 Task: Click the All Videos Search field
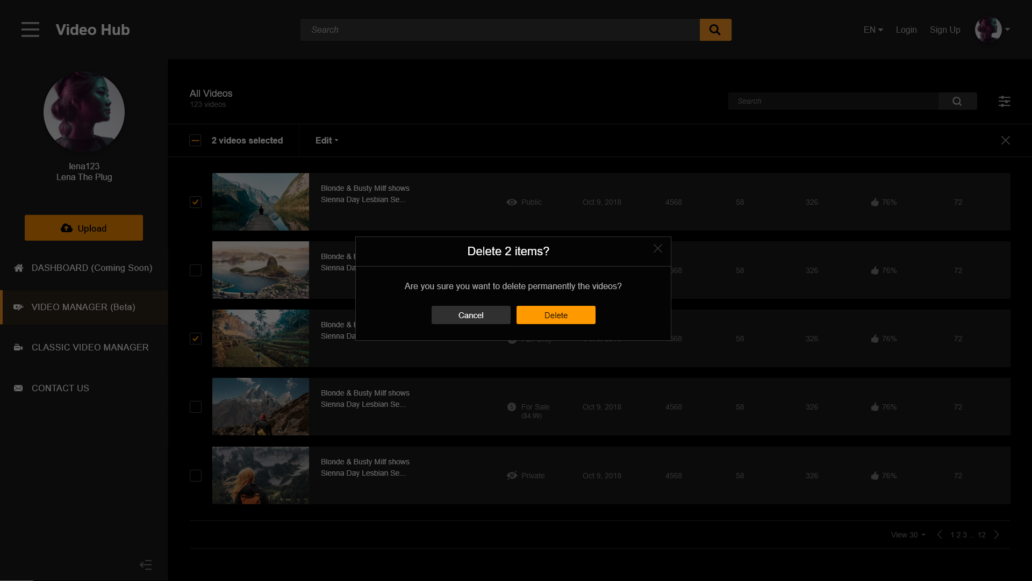click(x=833, y=101)
